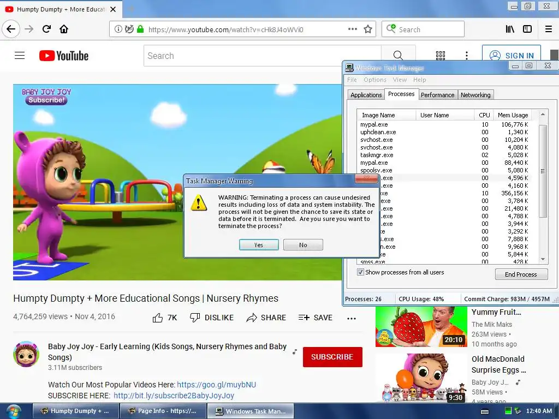
Task: Click the YouTube search input field
Action: tap(263, 56)
